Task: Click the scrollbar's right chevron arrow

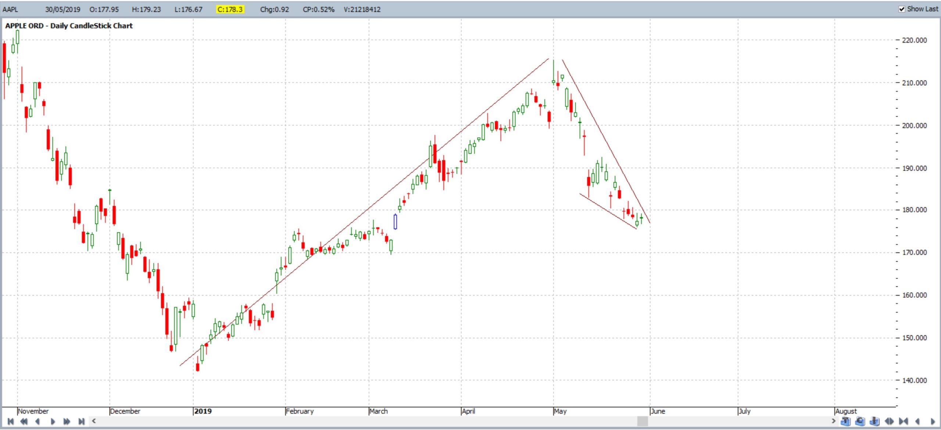Action: (x=833, y=421)
